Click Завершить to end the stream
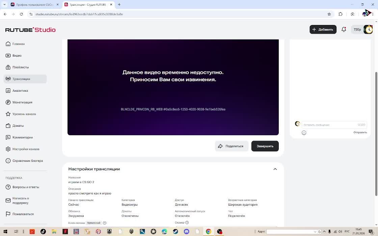The width and height of the screenshot is (378, 236). pos(265,146)
